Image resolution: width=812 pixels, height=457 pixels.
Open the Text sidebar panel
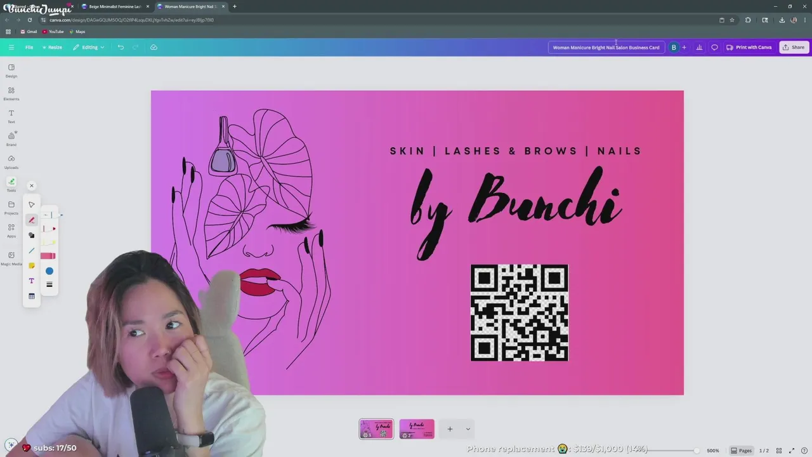pos(11,116)
